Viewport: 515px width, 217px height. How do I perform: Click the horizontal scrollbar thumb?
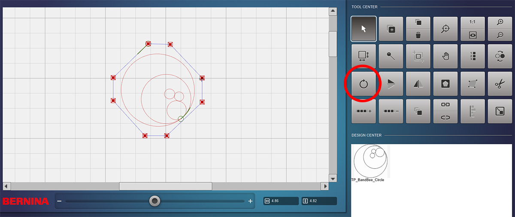(x=166, y=186)
